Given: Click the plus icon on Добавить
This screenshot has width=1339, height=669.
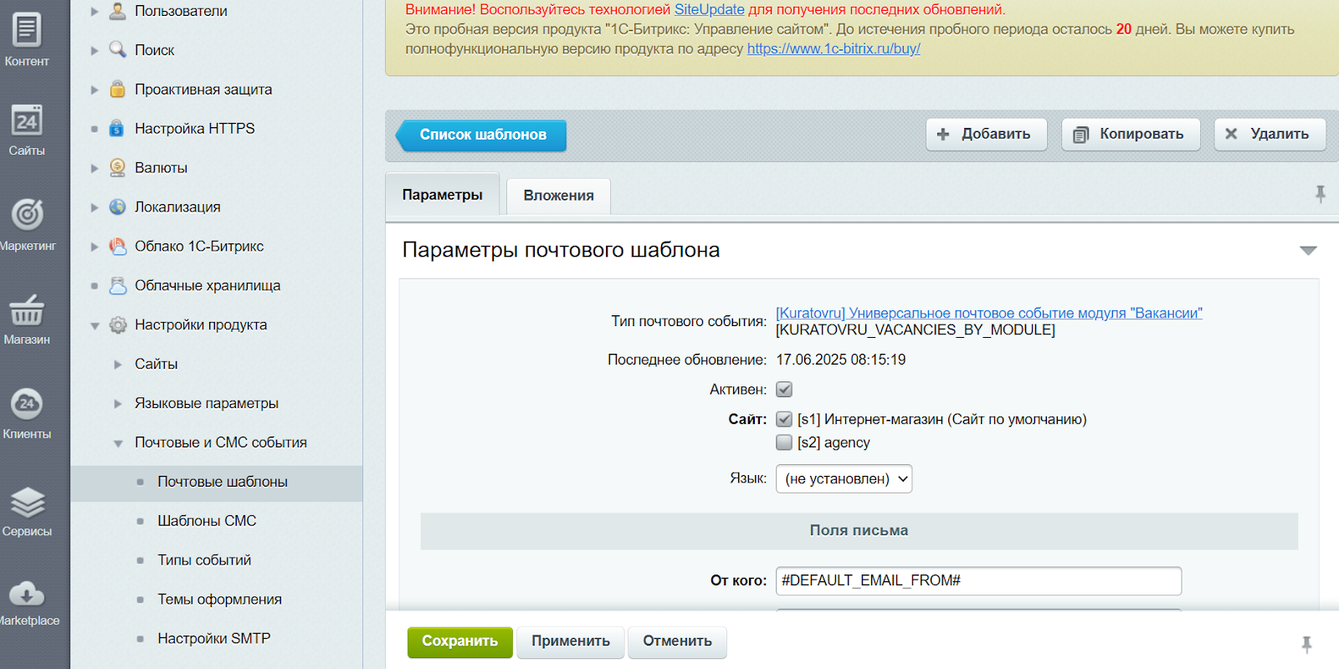Looking at the screenshot, I should (943, 134).
